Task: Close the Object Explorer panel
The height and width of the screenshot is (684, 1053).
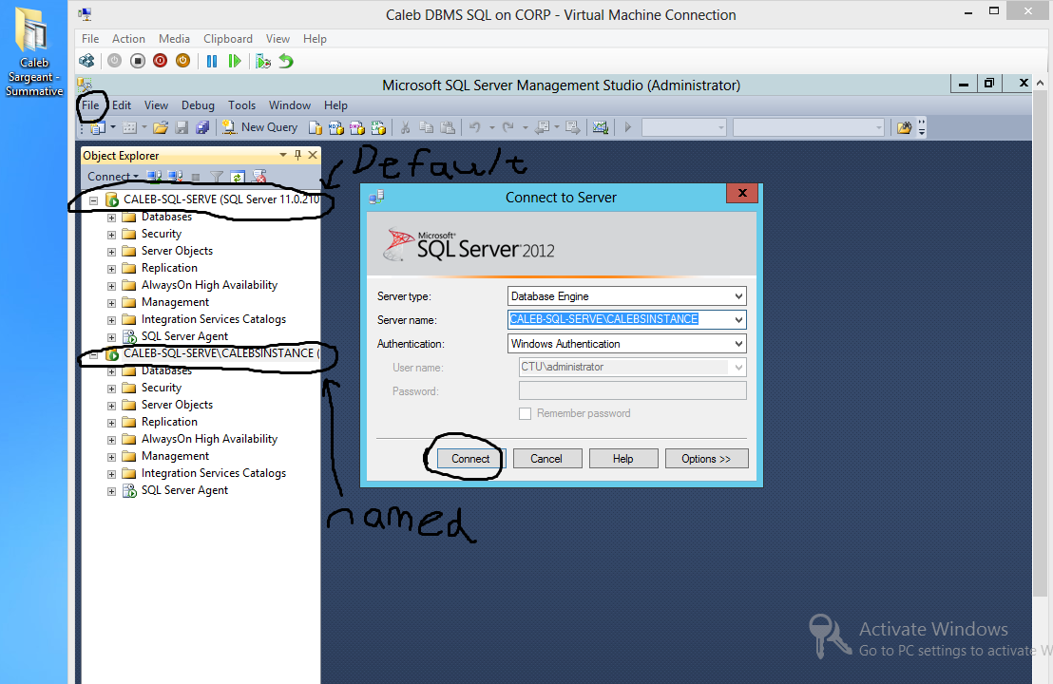Action: 313,155
